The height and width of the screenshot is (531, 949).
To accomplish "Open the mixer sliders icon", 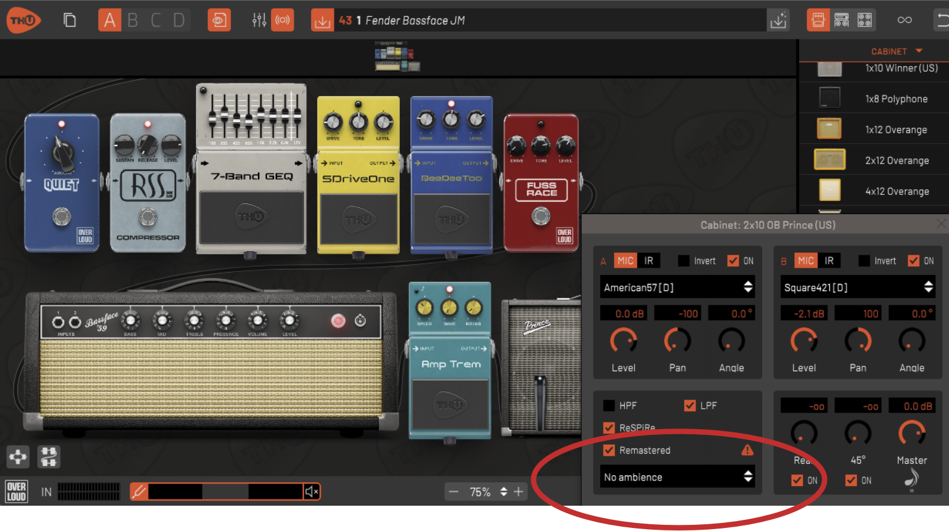I will (x=259, y=20).
